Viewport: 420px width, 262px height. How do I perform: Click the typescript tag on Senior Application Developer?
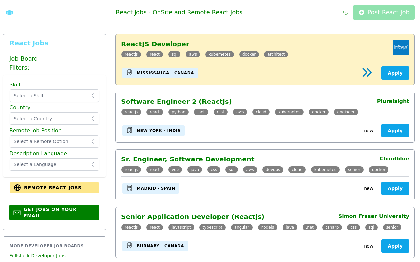click(x=213, y=227)
